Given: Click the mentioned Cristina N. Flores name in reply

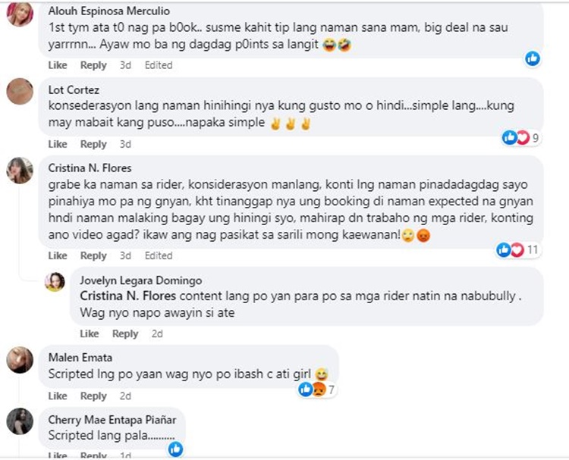Looking at the screenshot, I should click(x=122, y=296).
